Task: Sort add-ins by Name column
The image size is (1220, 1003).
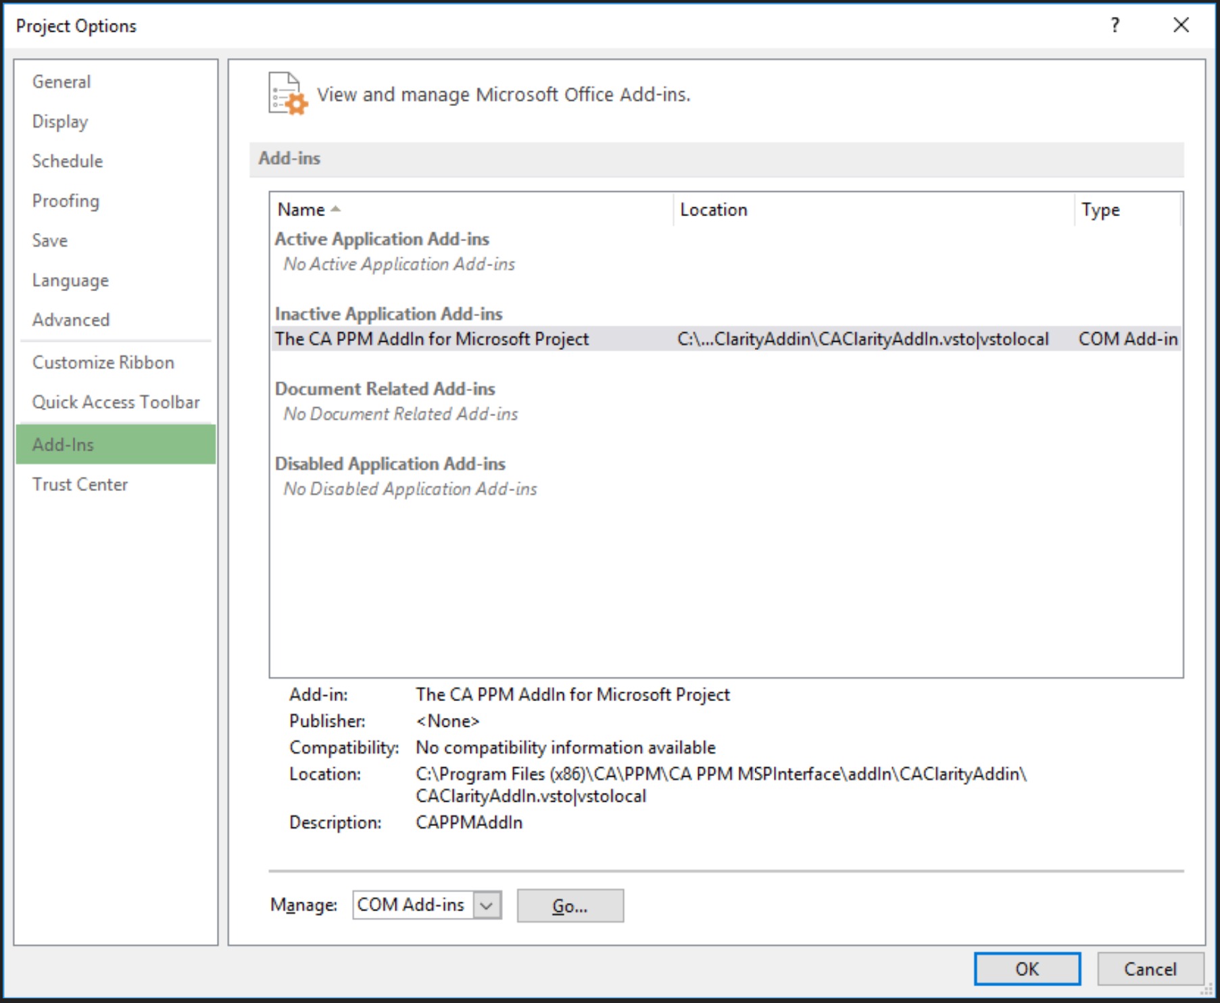Action: (472, 210)
